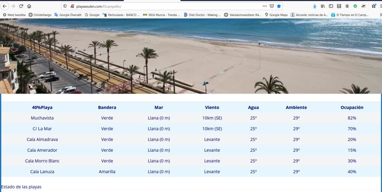Image resolution: width=382 pixels, height=192 pixels.
Task: Click the 40%Playa column header
Action: coord(42,107)
